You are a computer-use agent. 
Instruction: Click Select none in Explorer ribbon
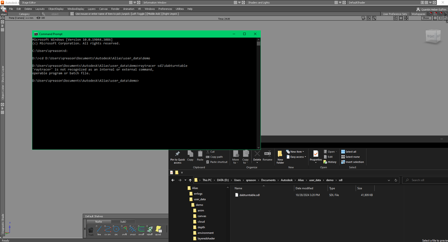click(350, 157)
